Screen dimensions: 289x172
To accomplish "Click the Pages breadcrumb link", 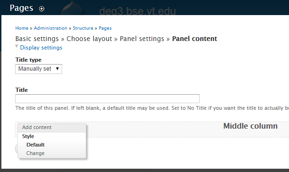I will (105, 28).
